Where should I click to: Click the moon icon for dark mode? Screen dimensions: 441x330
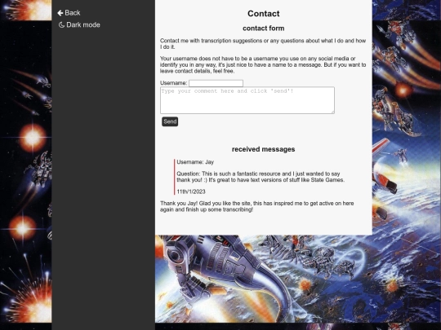coord(61,25)
